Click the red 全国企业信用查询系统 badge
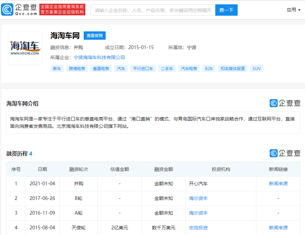 62,9
